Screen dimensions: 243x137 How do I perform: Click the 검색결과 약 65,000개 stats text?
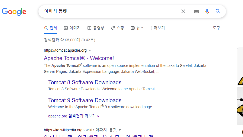70,40
